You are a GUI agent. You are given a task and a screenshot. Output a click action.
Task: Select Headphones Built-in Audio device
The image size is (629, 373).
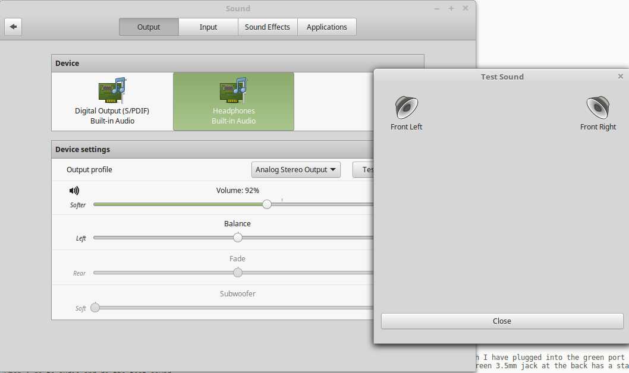tap(234, 102)
